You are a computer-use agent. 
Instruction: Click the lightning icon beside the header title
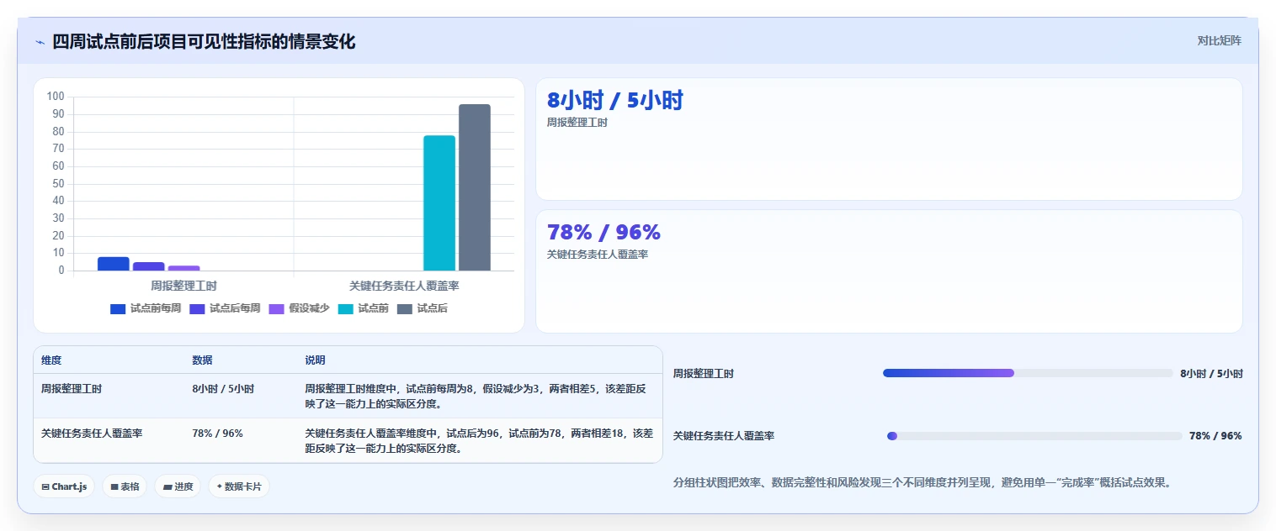[x=40, y=42]
